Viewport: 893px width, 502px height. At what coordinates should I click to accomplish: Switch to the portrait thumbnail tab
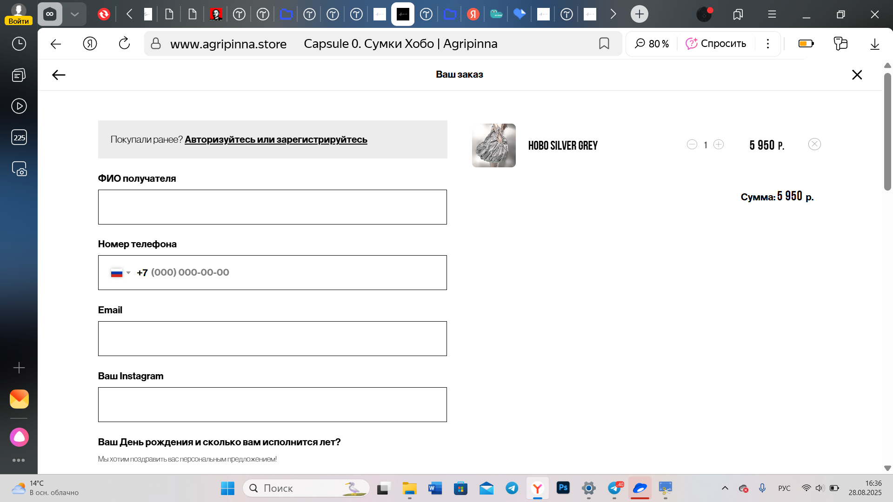click(216, 14)
